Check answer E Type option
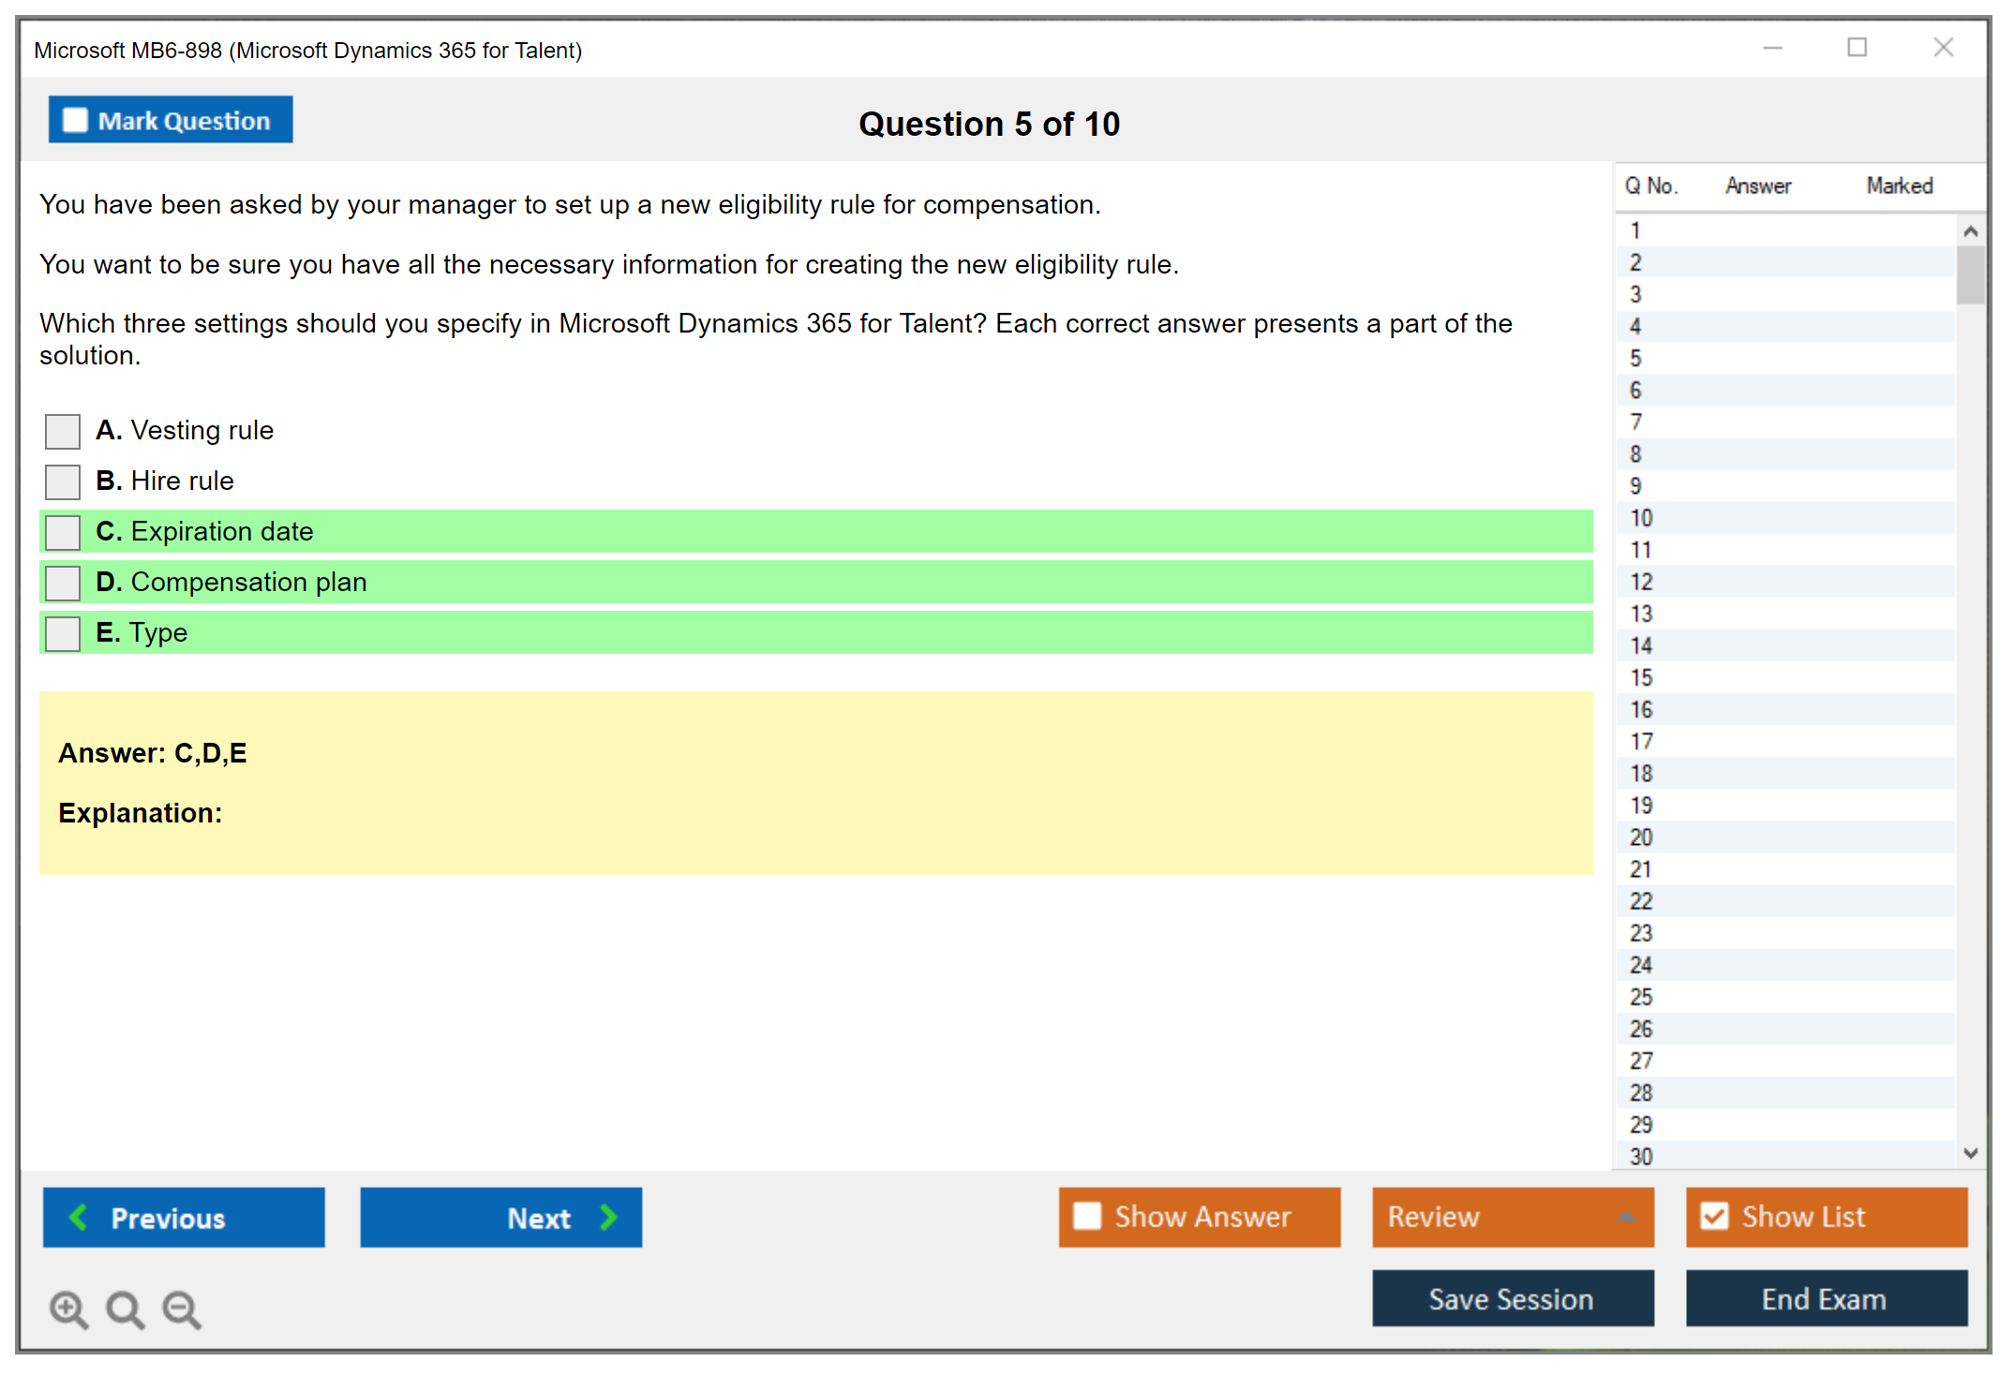 (63, 633)
